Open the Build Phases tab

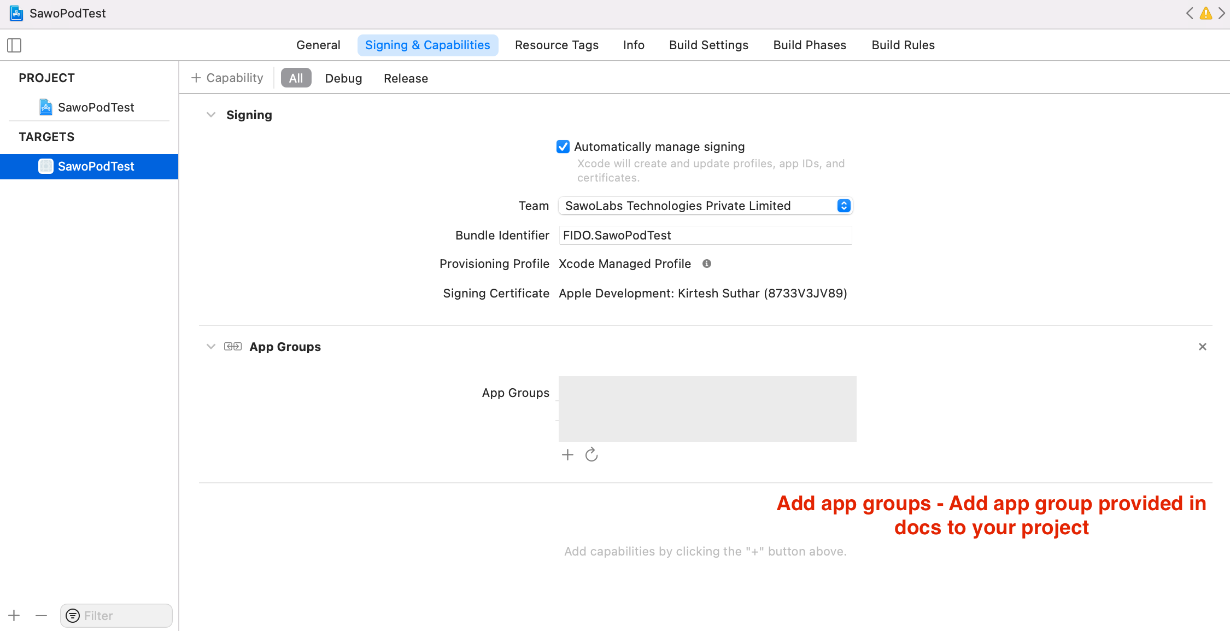[810, 45]
